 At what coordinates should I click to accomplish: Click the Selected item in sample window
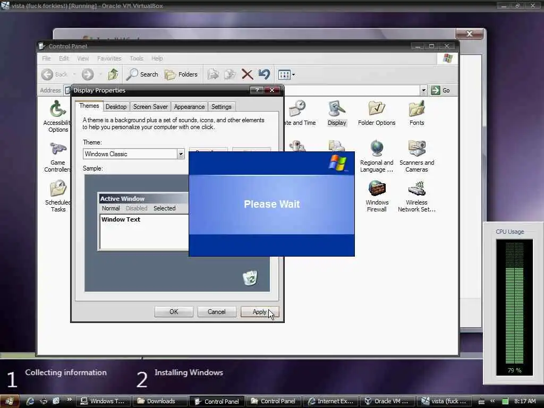(165, 208)
